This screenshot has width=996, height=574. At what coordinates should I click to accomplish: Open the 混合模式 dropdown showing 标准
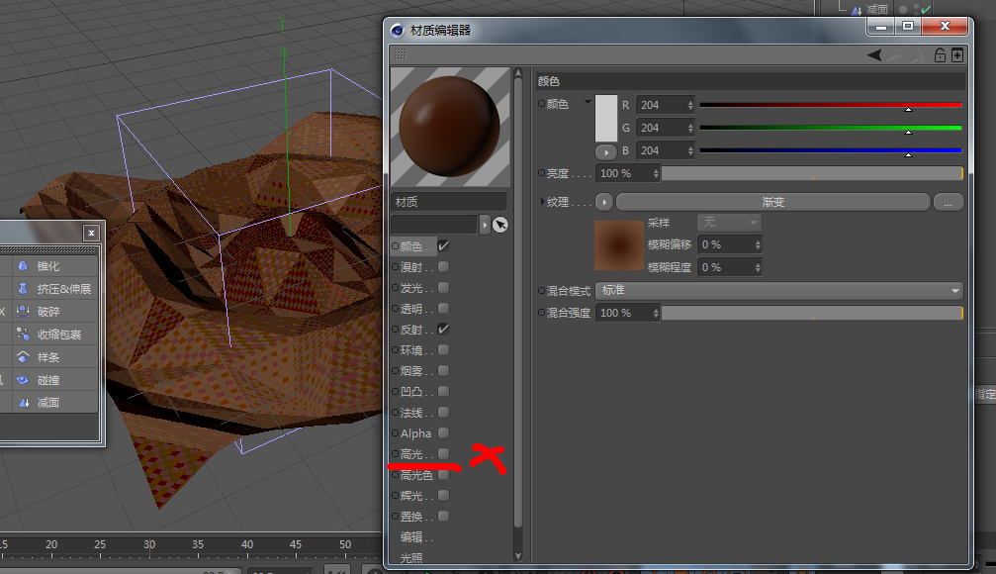[779, 291]
